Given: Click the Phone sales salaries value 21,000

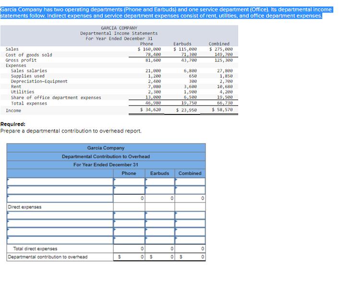Looking at the screenshot, I should pos(153,71).
